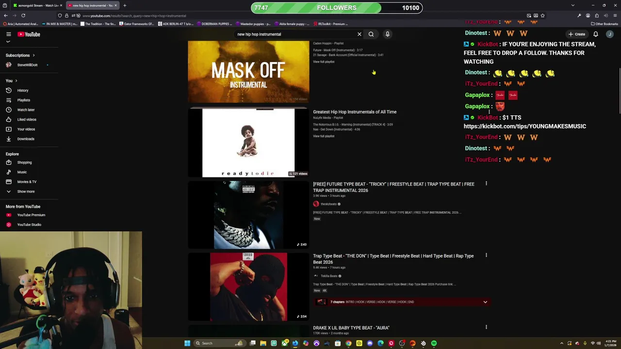Image resolution: width=621 pixels, height=349 pixels.
Task: Open the Other Bookmarks folder
Action: click(605, 24)
